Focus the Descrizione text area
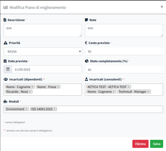This screenshot has height=151, width=166. pos(43,30)
